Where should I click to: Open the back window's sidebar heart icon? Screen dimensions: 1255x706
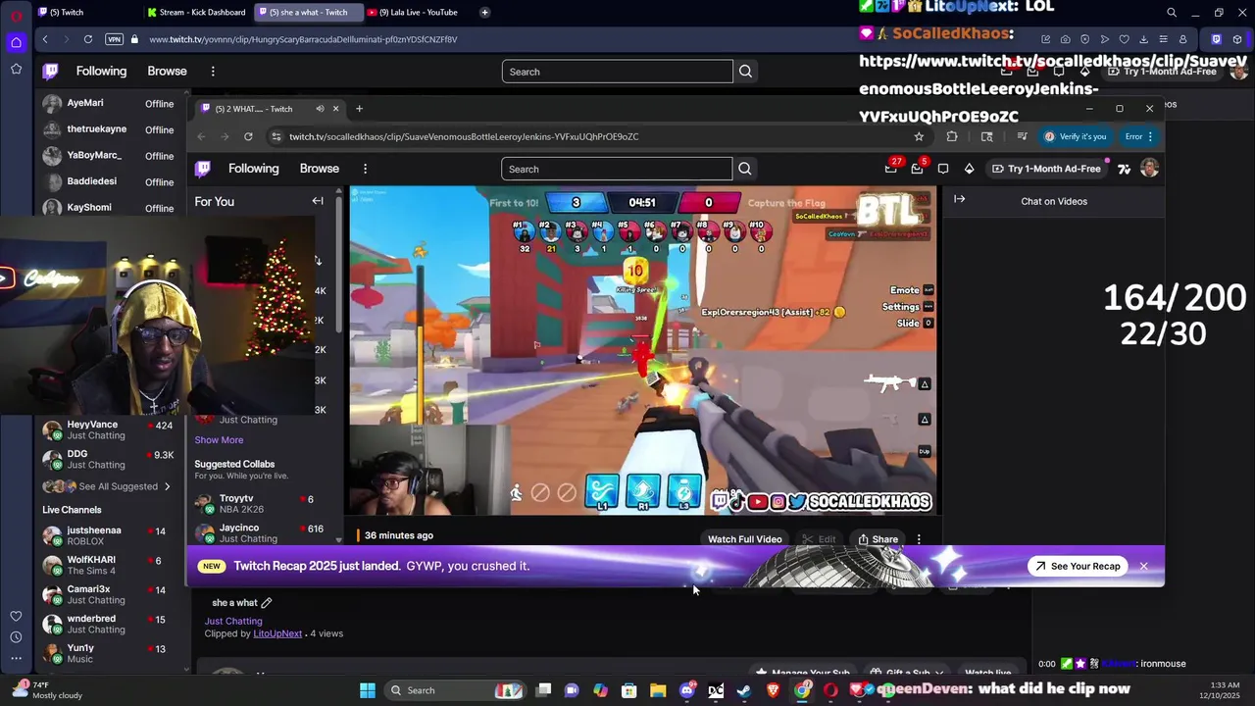(x=16, y=616)
